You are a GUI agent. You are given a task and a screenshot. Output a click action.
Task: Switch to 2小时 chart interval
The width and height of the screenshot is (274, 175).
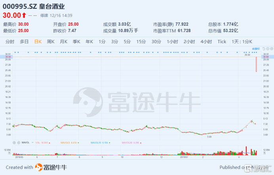click(x=189, y=41)
